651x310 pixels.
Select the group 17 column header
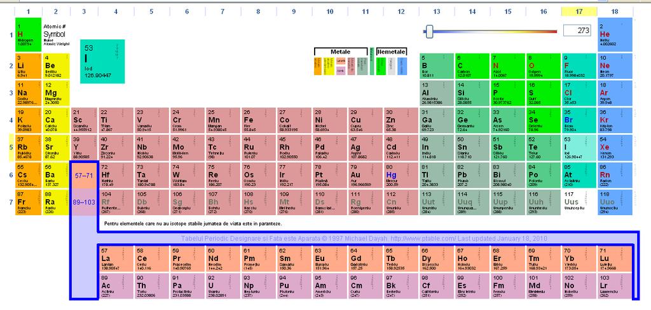click(x=579, y=11)
